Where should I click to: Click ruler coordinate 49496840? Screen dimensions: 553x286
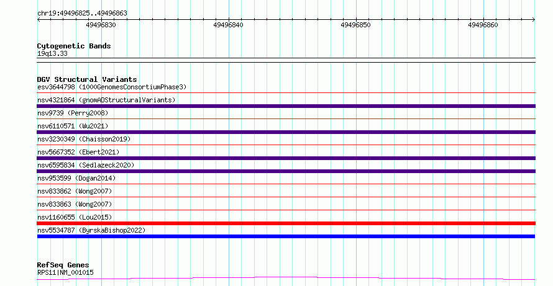point(228,25)
